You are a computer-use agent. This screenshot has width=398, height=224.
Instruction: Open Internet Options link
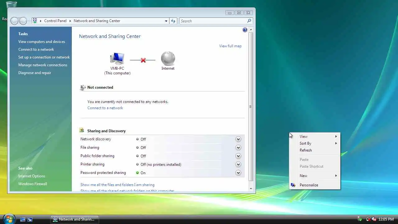tap(32, 176)
